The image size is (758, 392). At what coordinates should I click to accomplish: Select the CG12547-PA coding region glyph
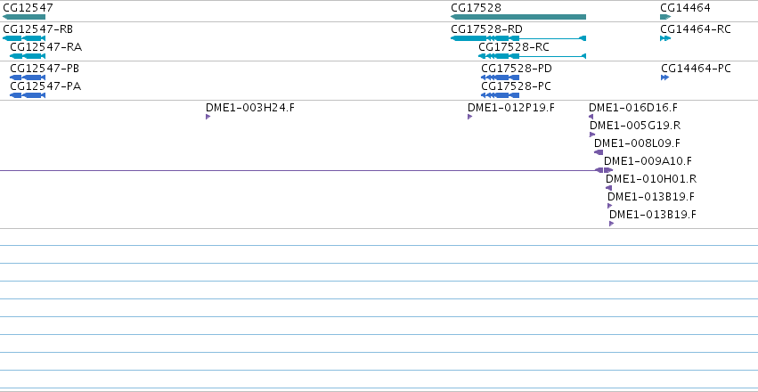coord(28,95)
